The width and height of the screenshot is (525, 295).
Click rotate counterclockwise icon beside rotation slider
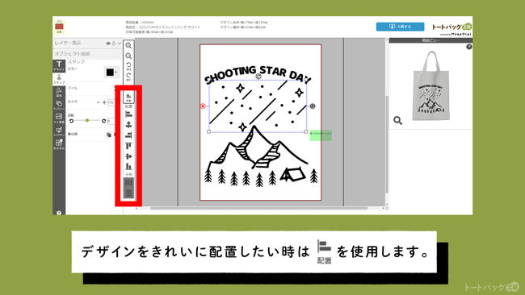coord(71,121)
